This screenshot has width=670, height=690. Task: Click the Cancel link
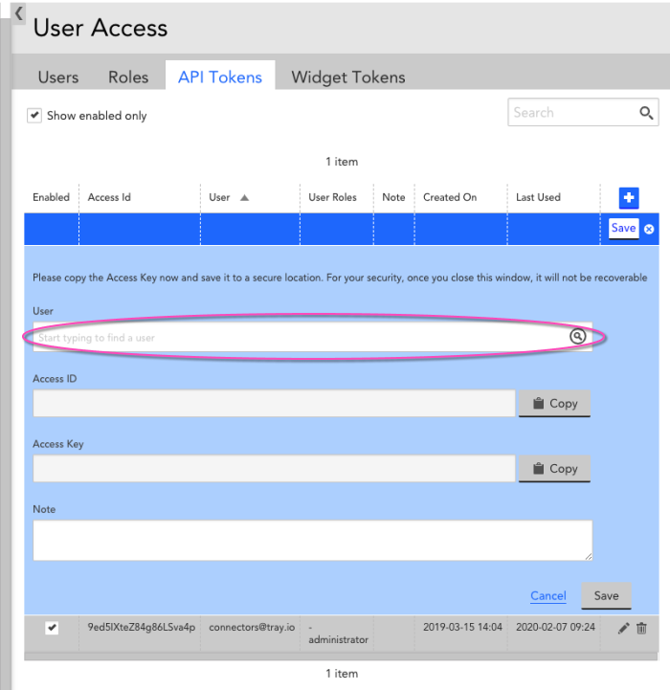(548, 595)
